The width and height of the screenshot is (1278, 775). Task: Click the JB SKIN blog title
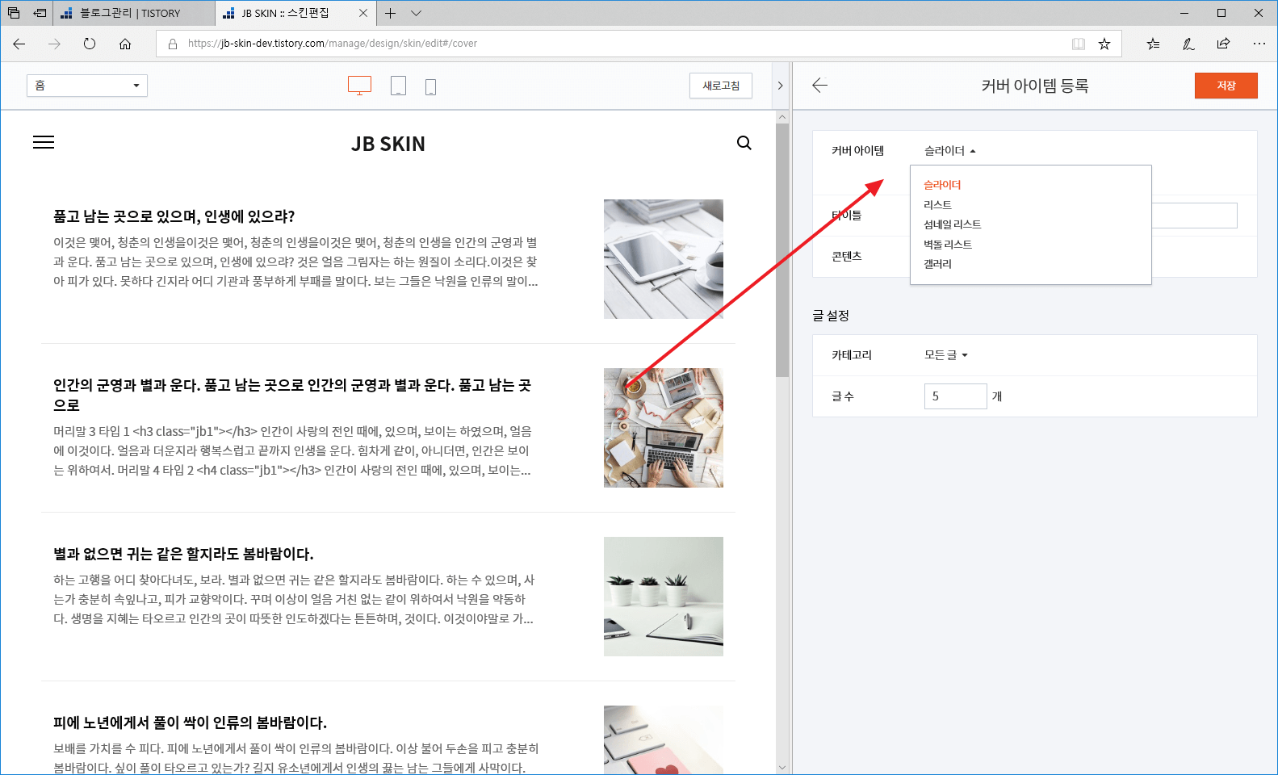pyautogui.click(x=388, y=144)
